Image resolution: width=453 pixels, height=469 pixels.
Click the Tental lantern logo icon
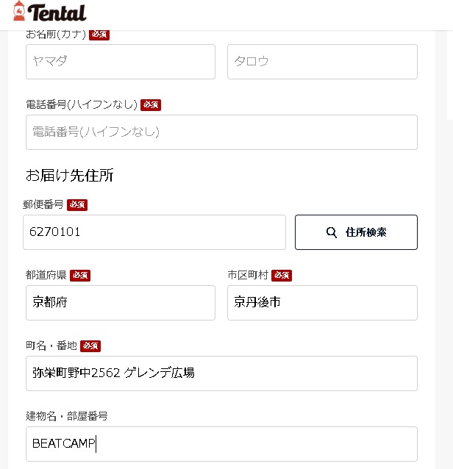coord(19,11)
